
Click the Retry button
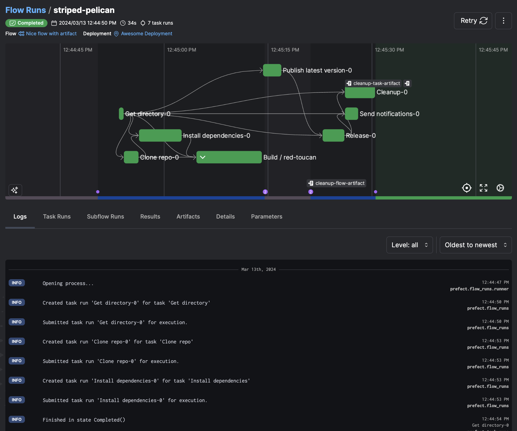(473, 21)
